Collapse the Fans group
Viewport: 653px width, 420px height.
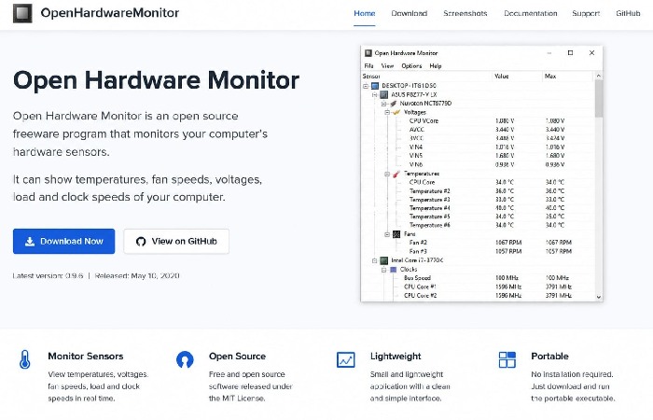tap(387, 234)
